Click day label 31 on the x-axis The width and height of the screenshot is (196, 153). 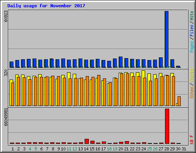[184, 149]
